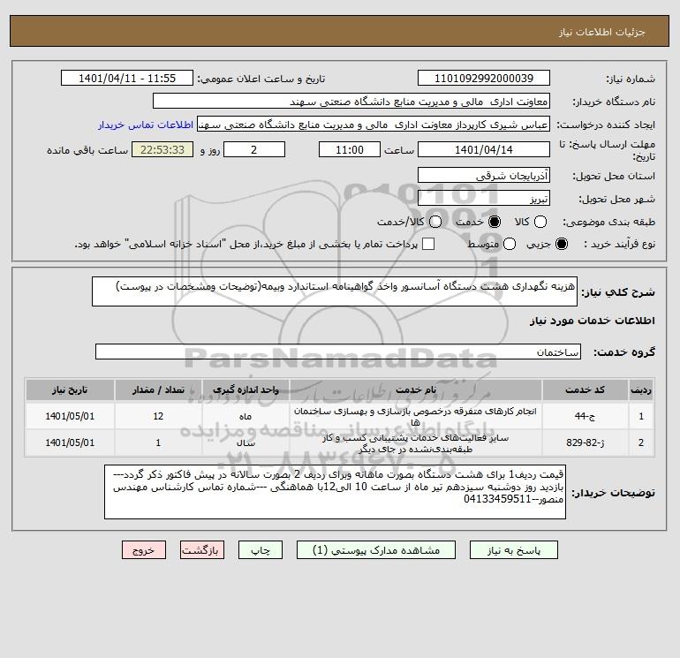The image size is (680, 658).
Task: Click the date 1401/05/01 in row 2
Action: click(70, 442)
